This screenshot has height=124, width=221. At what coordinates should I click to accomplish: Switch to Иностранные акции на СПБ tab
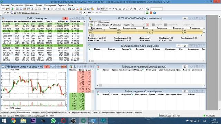[x=59, y=113]
